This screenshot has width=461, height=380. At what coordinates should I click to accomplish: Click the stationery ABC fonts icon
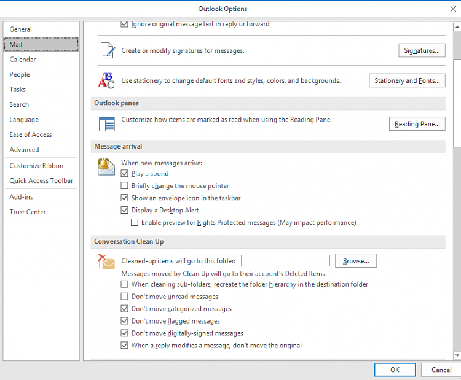coord(106,80)
